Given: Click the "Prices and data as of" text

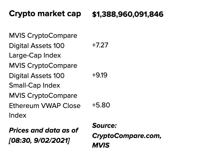Looking at the screenshot, I should pyautogui.click(x=43, y=130).
